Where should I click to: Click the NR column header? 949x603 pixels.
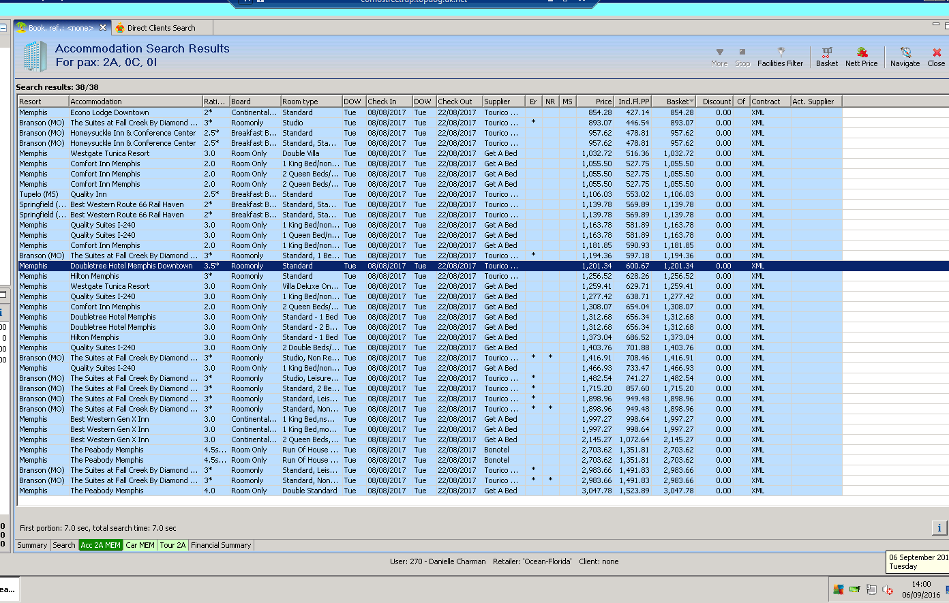[x=551, y=102]
